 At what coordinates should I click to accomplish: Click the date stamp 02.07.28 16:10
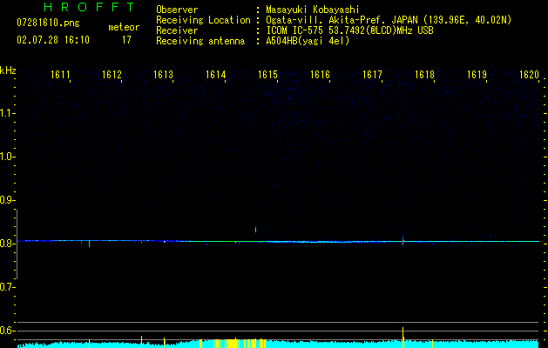pos(53,40)
